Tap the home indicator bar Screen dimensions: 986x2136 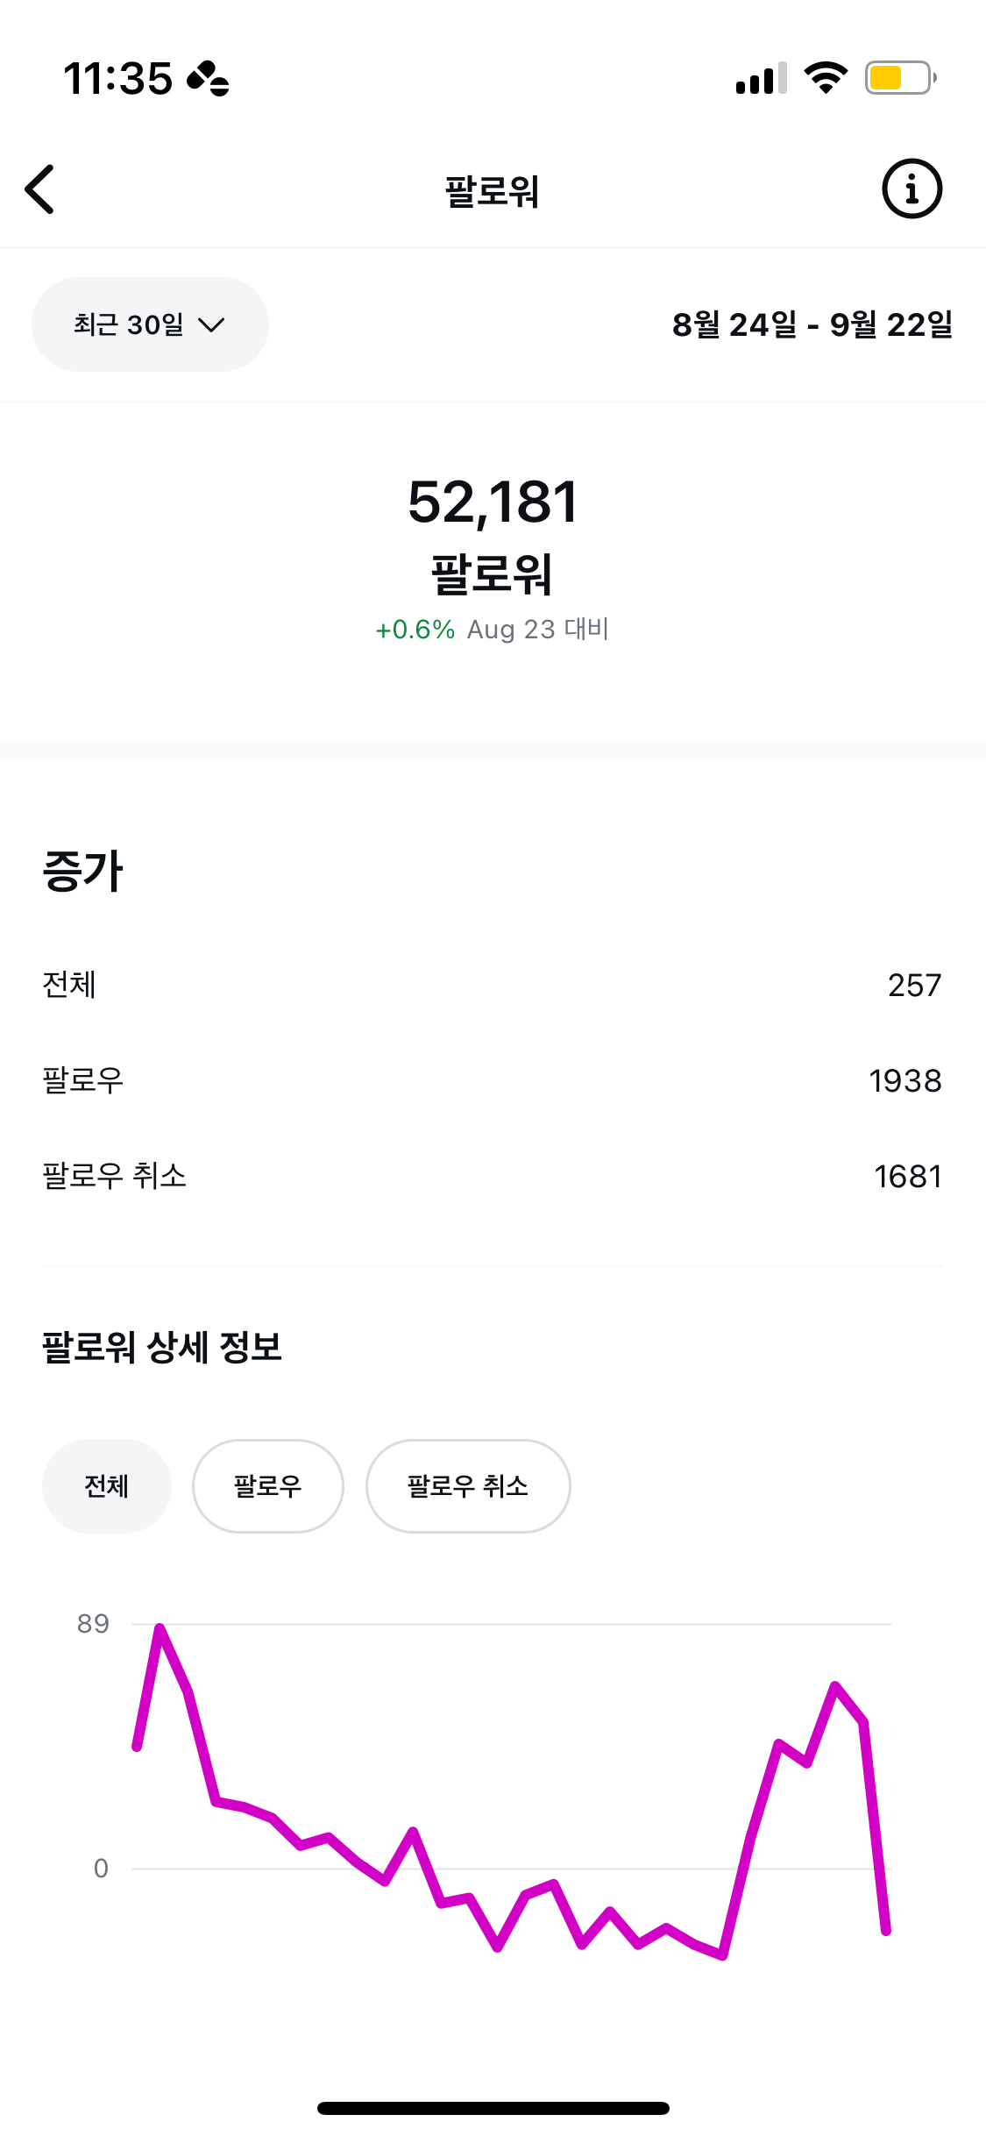[493, 2108]
